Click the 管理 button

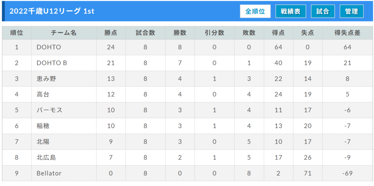pos(352,11)
